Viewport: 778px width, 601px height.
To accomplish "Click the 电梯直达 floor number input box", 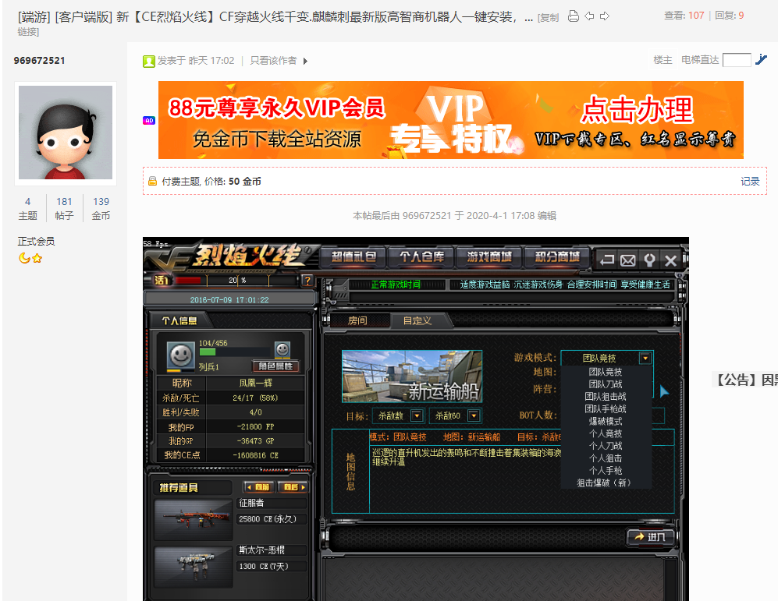I will (x=737, y=60).
